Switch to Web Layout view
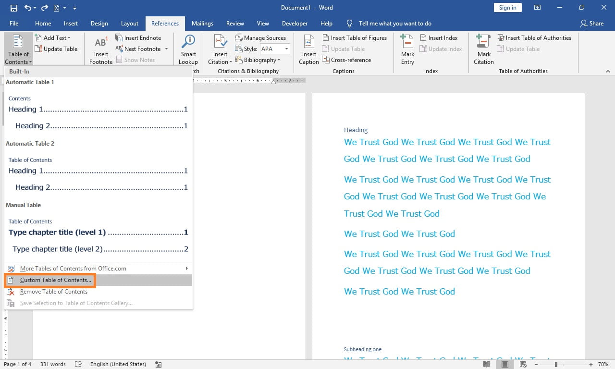The height and width of the screenshot is (369, 615). 523,364
